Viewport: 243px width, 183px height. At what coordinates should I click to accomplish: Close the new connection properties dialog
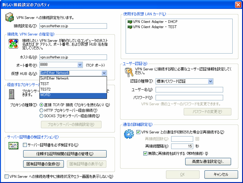point(238,5)
